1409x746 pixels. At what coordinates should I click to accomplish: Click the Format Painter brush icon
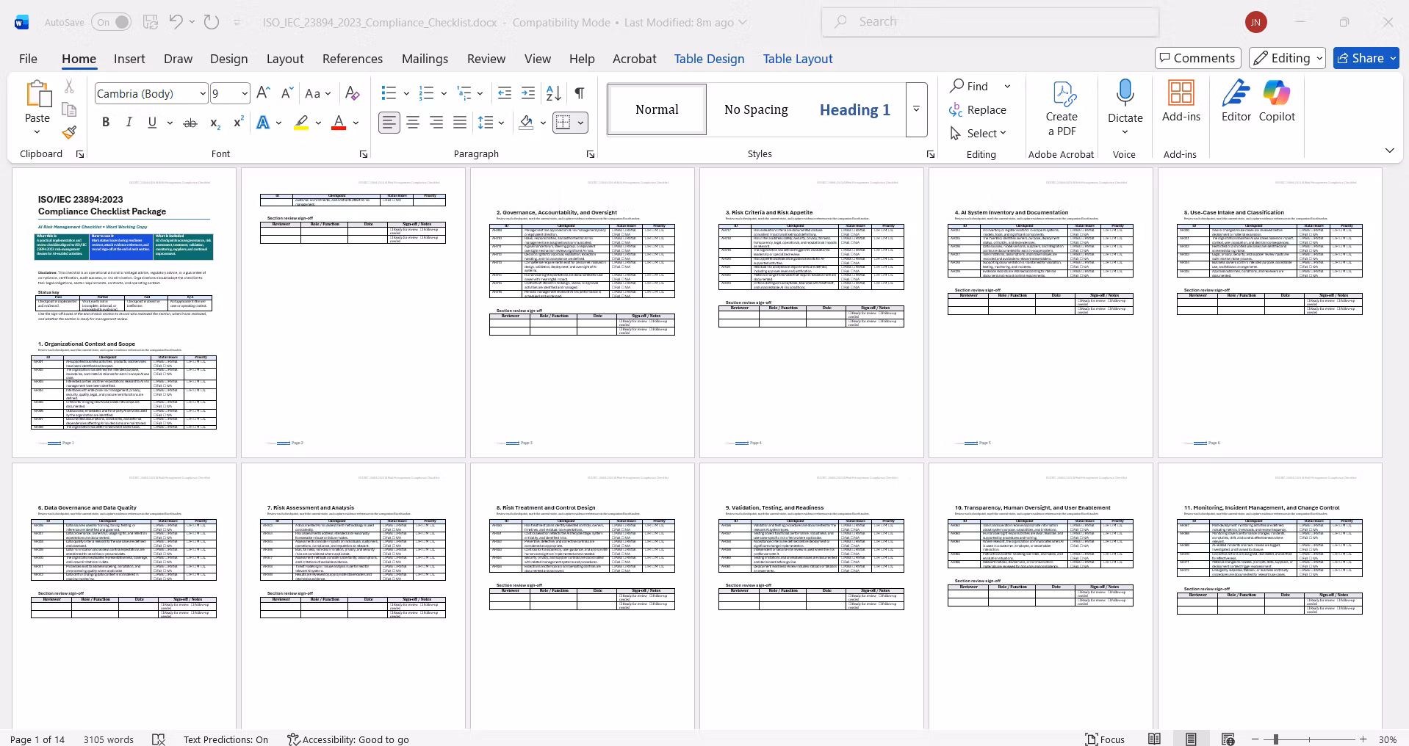point(69,133)
